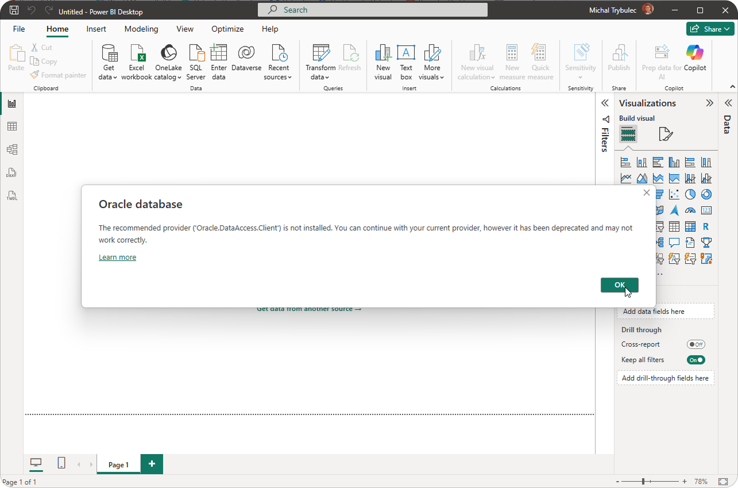Open the TMDL view in sidebar
The height and width of the screenshot is (488, 738).
point(12,195)
